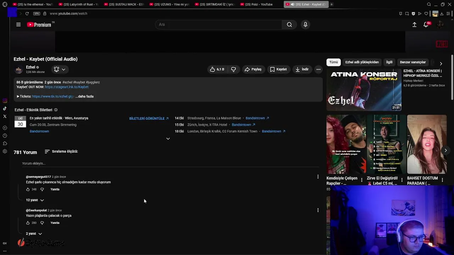This screenshot has height=255, width=454.
Task: Open Sıralama ölçütü comment sort dropdown
Action: click(x=61, y=152)
